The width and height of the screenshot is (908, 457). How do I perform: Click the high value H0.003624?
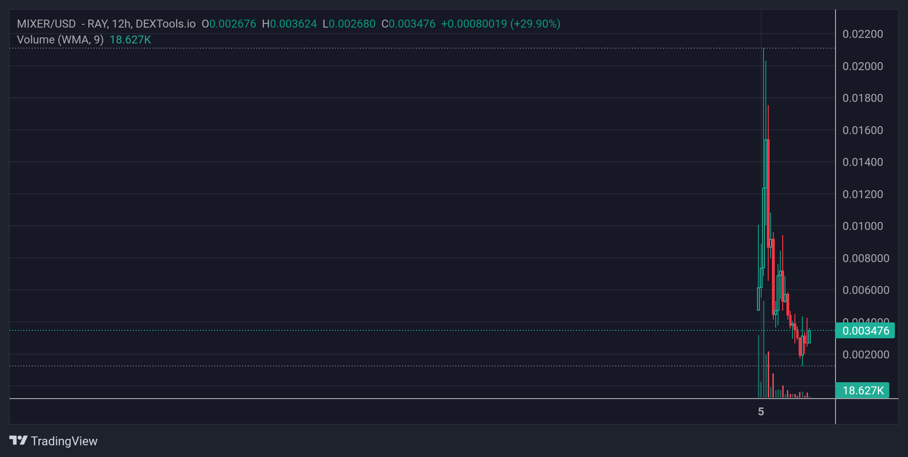(289, 24)
